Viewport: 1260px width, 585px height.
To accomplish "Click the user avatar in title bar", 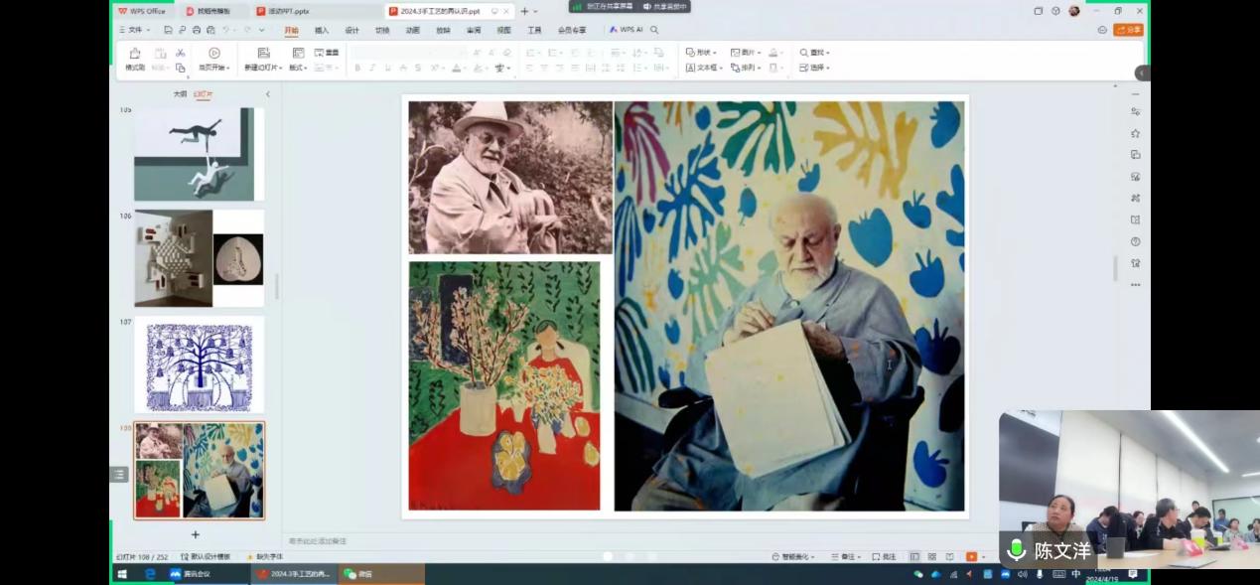I will click(x=1074, y=11).
